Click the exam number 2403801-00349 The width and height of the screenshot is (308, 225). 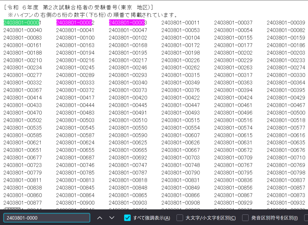pyautogui.click(x=180, y=82)
